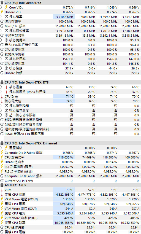This screenshot has width=141, height=234.
Task: Click the 1.820 V Vcore maximum value
Action: (112, 199)
